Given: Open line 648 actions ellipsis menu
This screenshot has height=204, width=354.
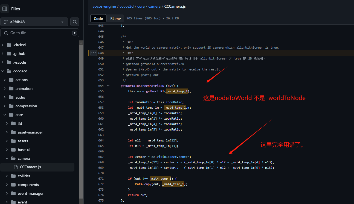Looking at the screenshot, I should tap(94, 53).
